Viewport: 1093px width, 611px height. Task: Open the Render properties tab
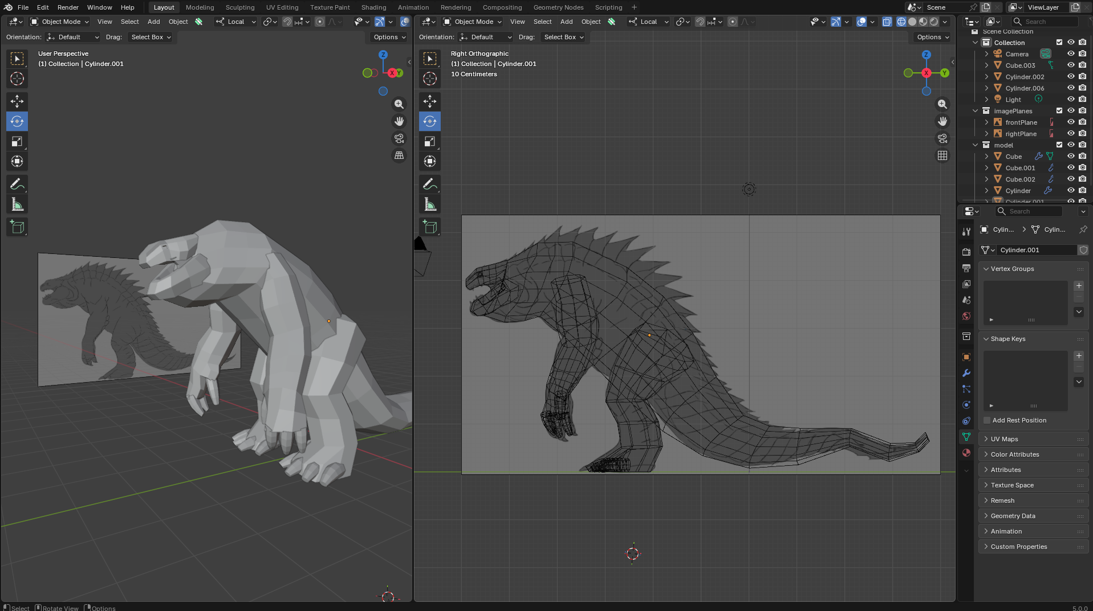pos(966,252)
